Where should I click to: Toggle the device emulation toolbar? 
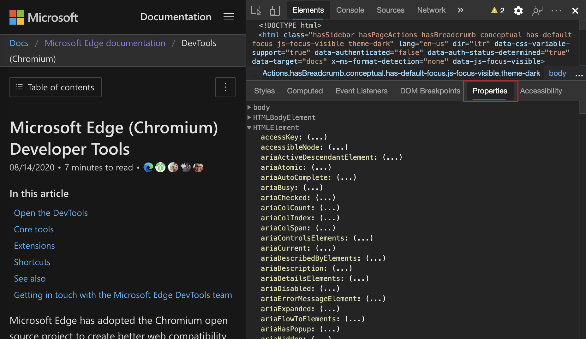[x=275, y=10]
